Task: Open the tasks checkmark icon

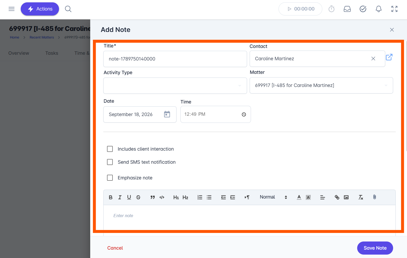Action: pyautogui.click(x=363, y=9)
